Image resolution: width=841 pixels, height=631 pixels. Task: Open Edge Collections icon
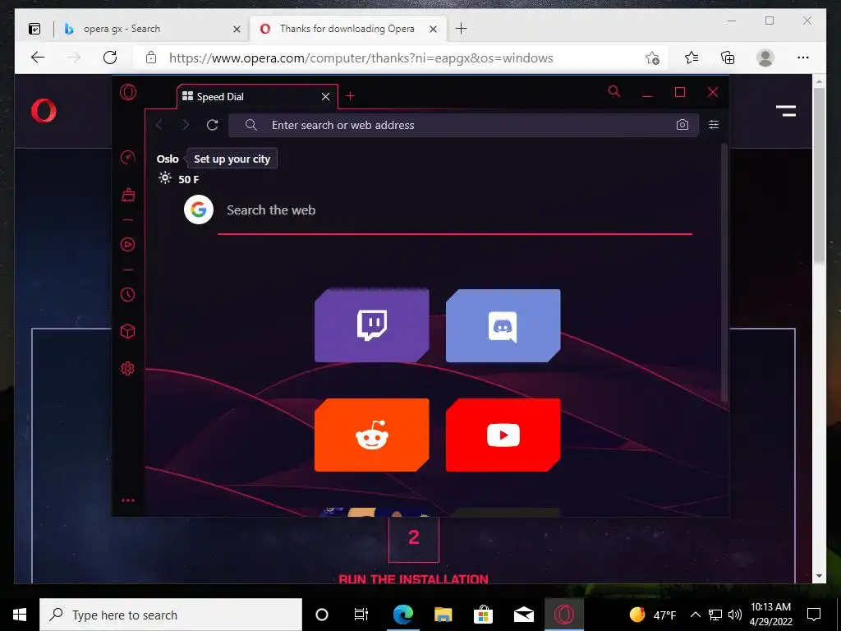coord(728,58)
